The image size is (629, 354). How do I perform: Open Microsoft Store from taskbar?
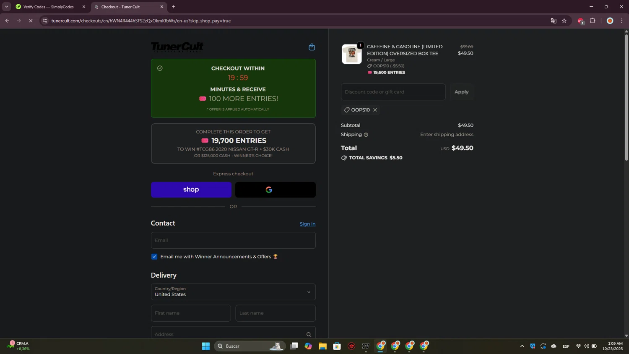[337, 346]
